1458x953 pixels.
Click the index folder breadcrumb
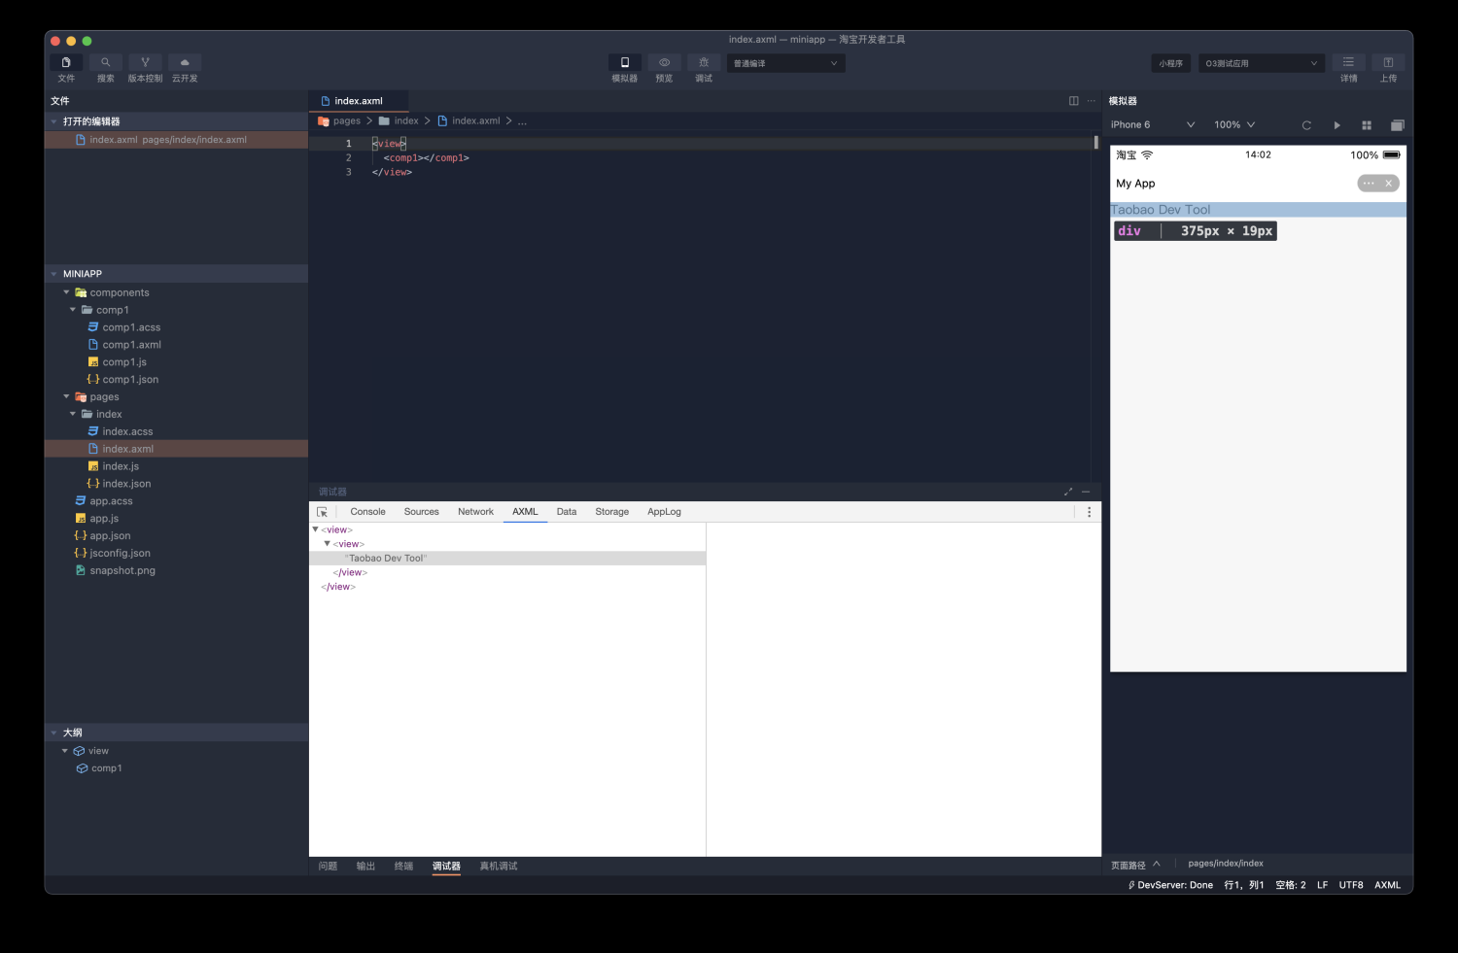(x=399, y=121)
